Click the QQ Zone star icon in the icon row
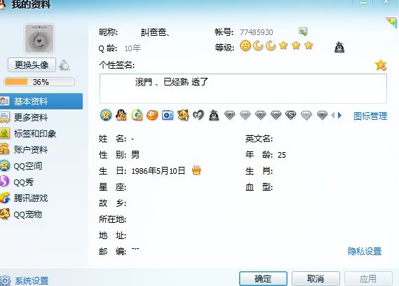Viewport: 399px width, 286px height. (106, 115)
